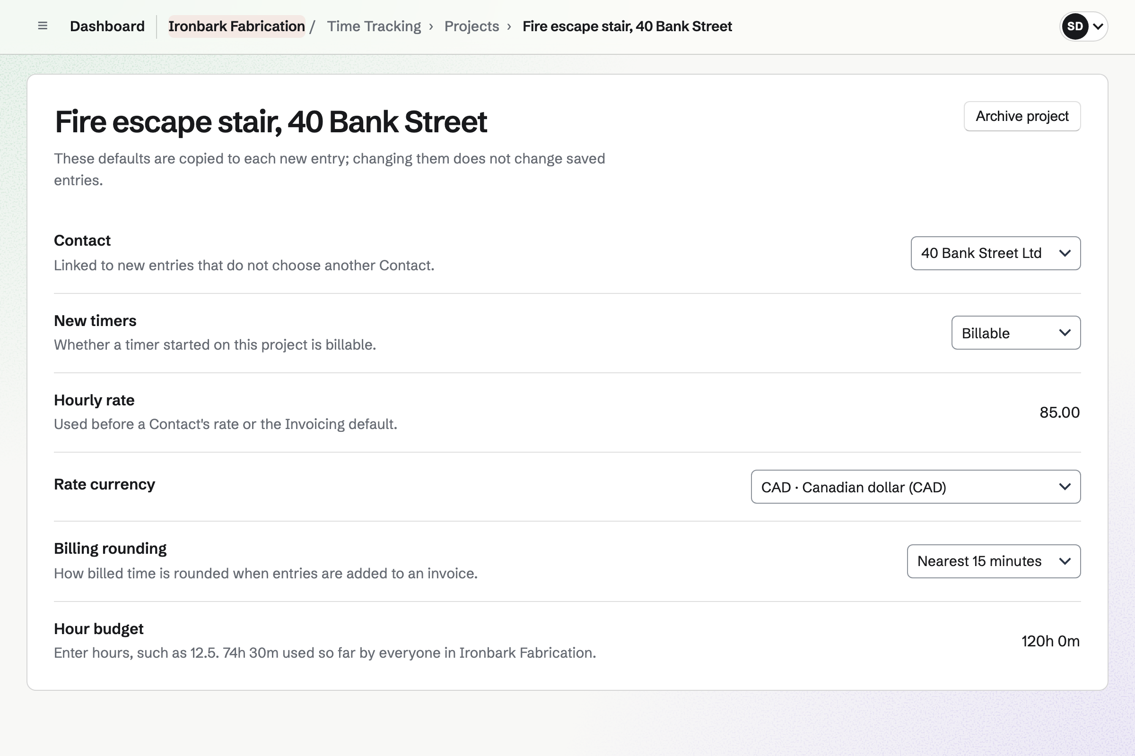Screen dimensions: 1135x756
Task: Click the Billing rounding setting label
Action: click(x=110, y=549)
